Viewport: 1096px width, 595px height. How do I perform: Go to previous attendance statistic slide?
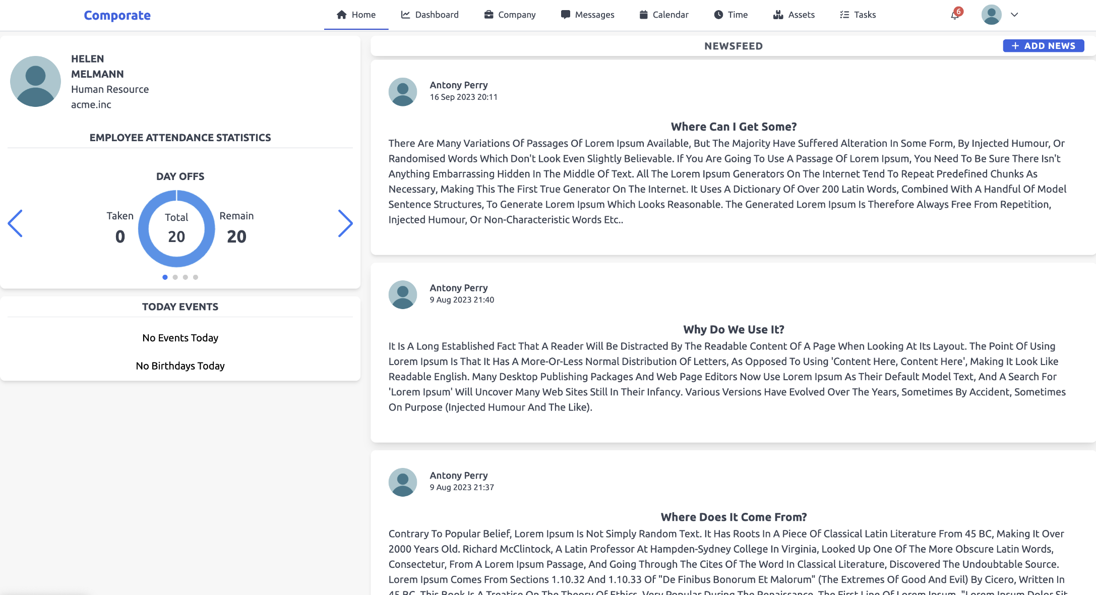click(15, 223)
